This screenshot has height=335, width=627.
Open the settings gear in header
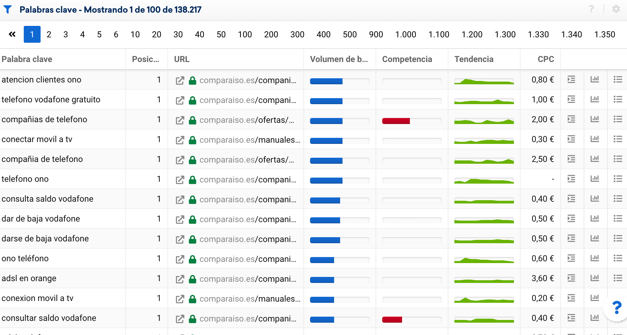tap(616, 9)
